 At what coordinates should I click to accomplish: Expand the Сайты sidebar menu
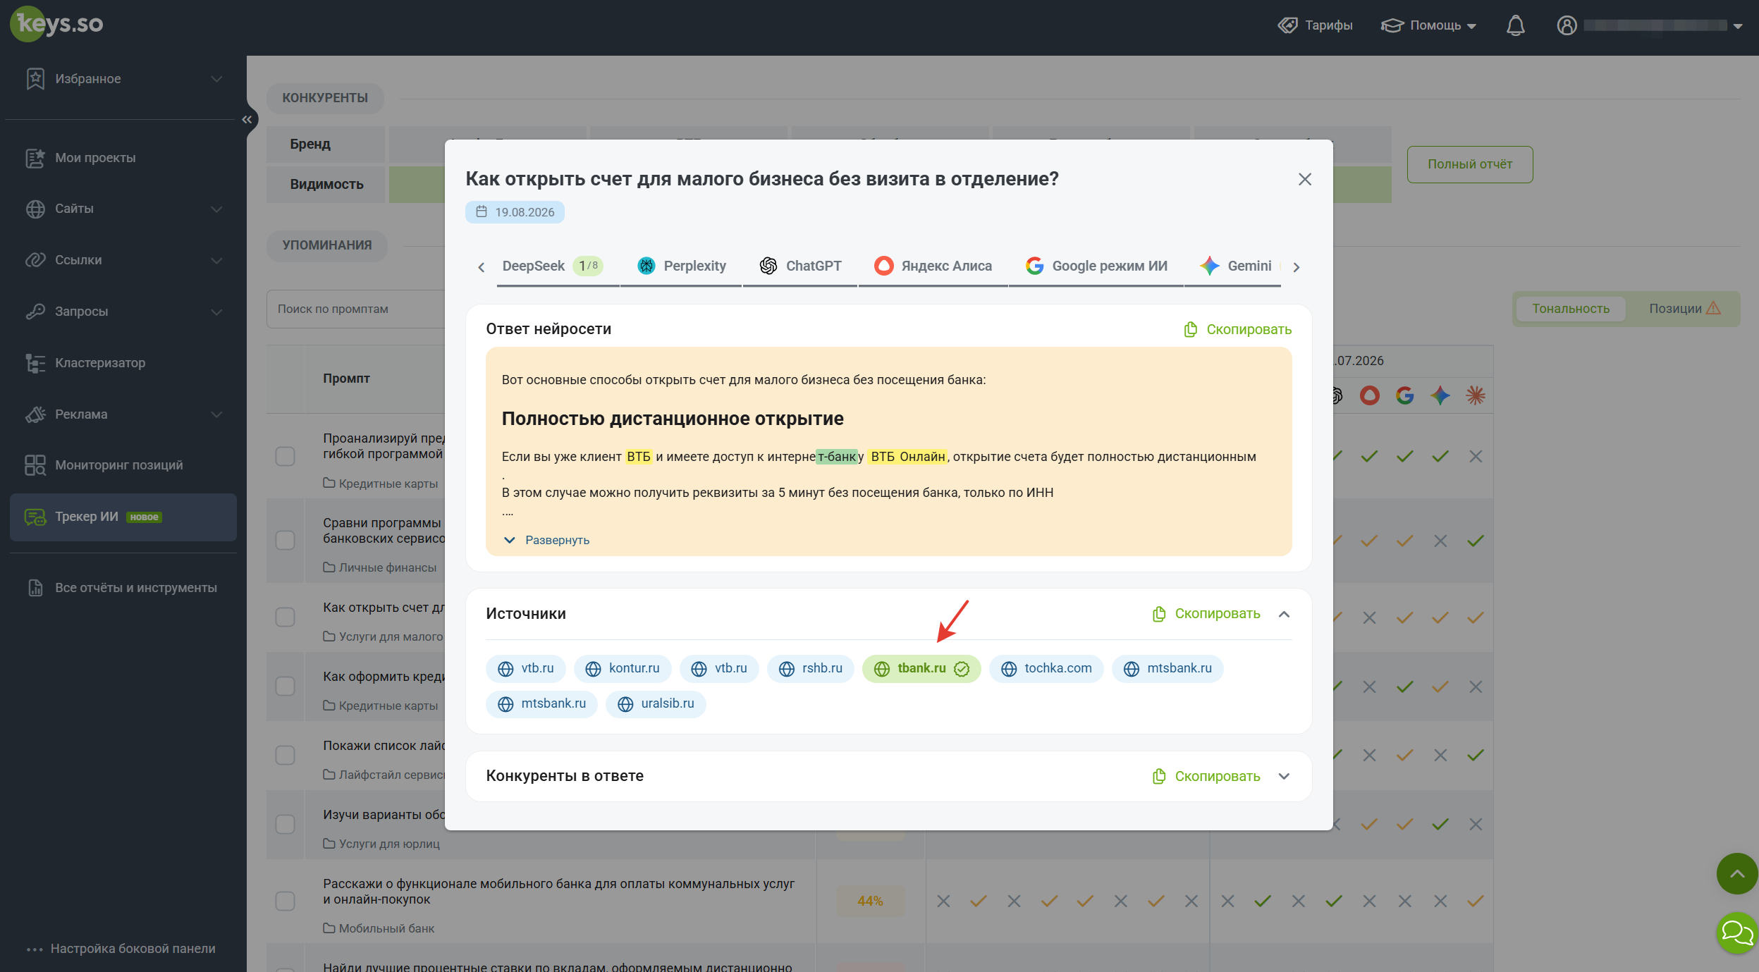123,209
